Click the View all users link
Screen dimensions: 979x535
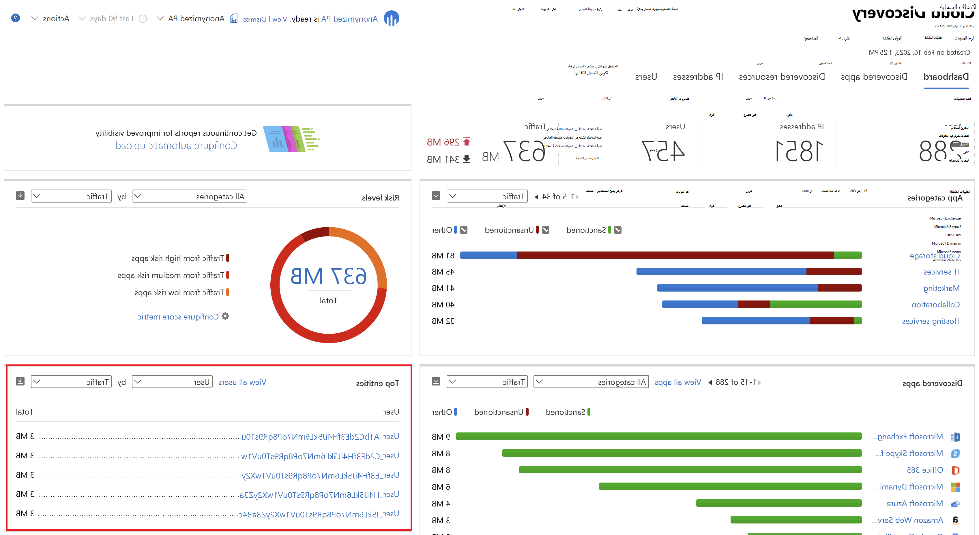(242, 383)
